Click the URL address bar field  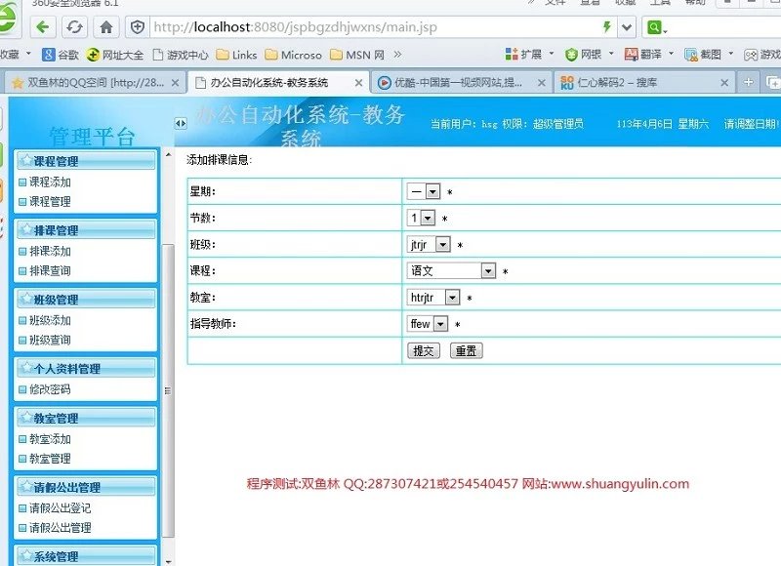[x=371, y=26]
